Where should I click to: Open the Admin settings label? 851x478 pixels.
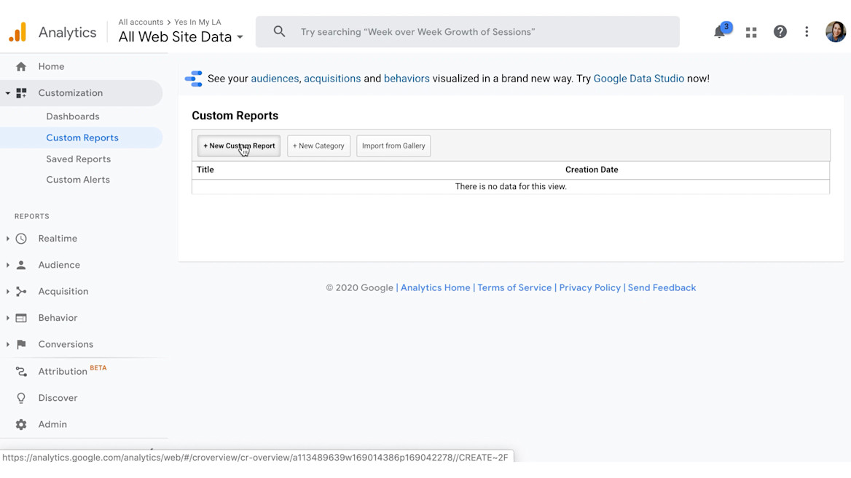[52, 424]
